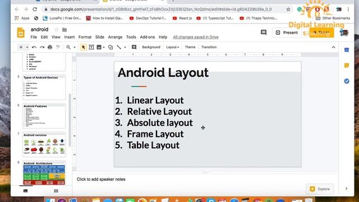Reload the page with refresh icon
Viewport: 359px width, 202px height.
(x=35, y=9)
